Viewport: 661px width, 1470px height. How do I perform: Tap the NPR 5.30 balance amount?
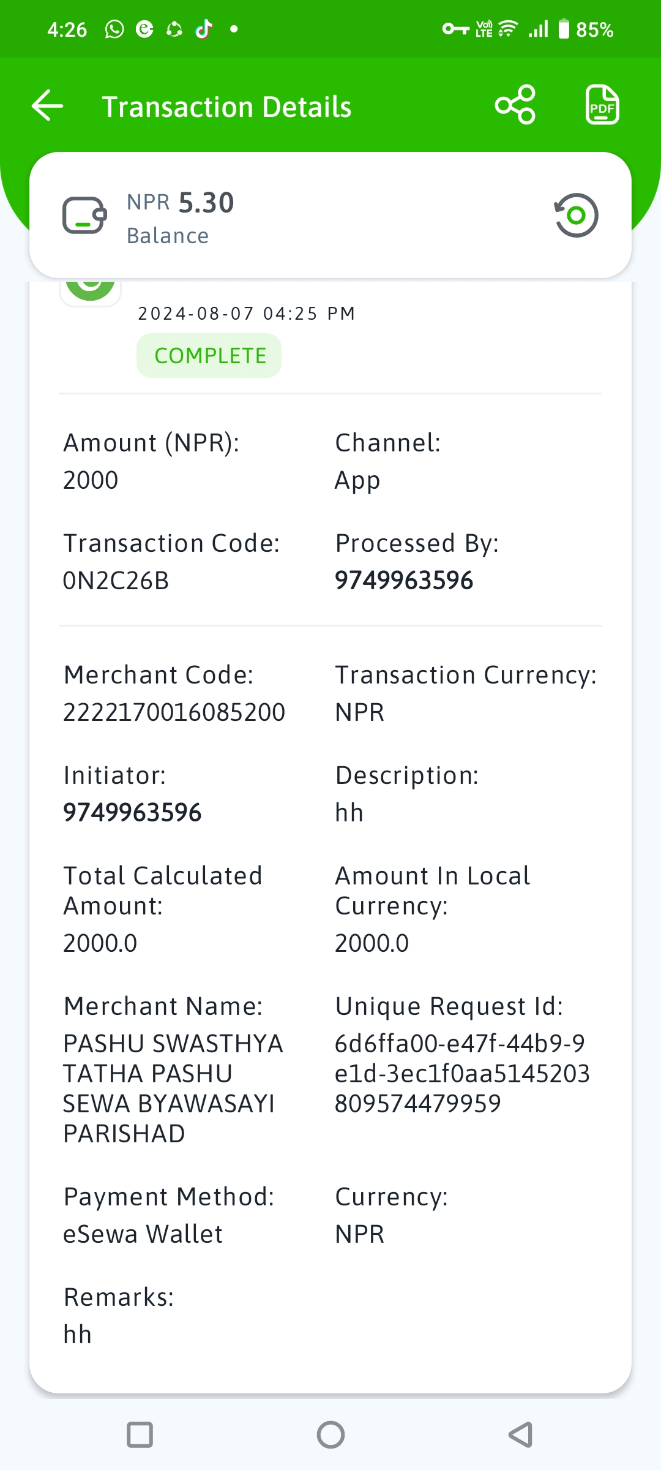(x=181, y=203)
